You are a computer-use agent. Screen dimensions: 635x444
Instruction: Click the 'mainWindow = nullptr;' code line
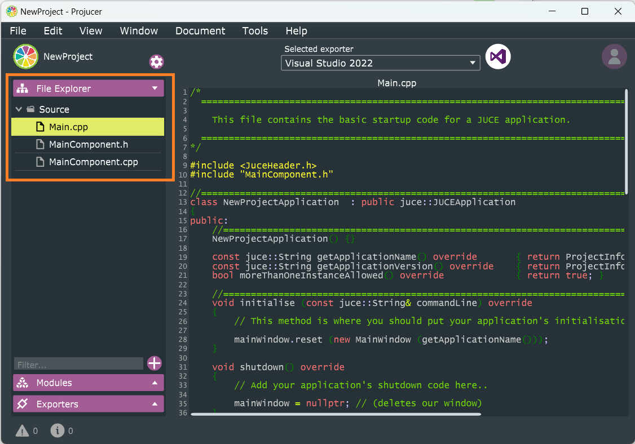tap(358, 403)
